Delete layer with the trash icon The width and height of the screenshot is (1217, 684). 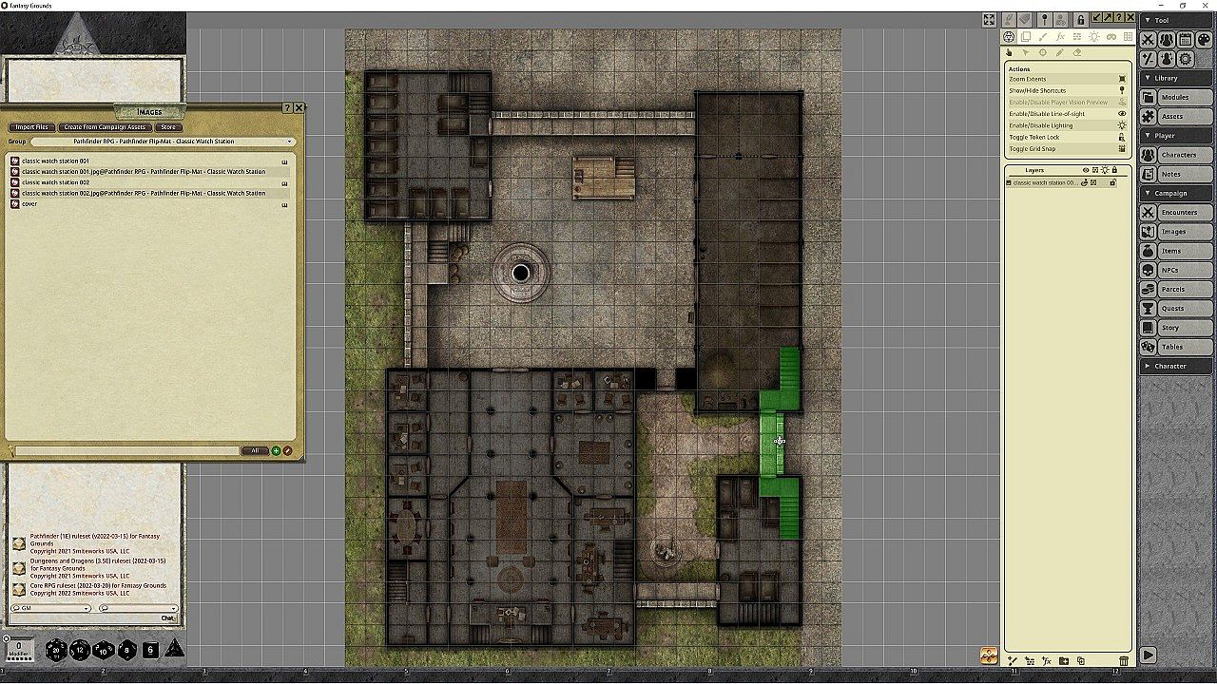click(1124, 661)
